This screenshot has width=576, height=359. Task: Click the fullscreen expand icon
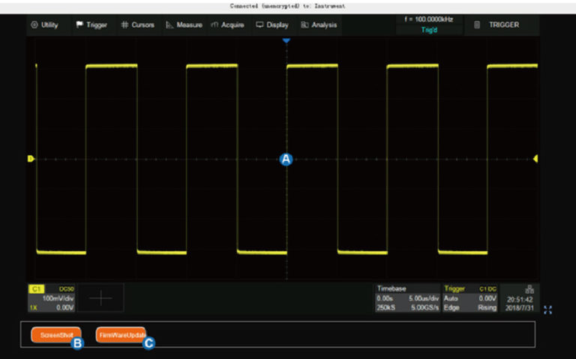click(x=547, y=310)
